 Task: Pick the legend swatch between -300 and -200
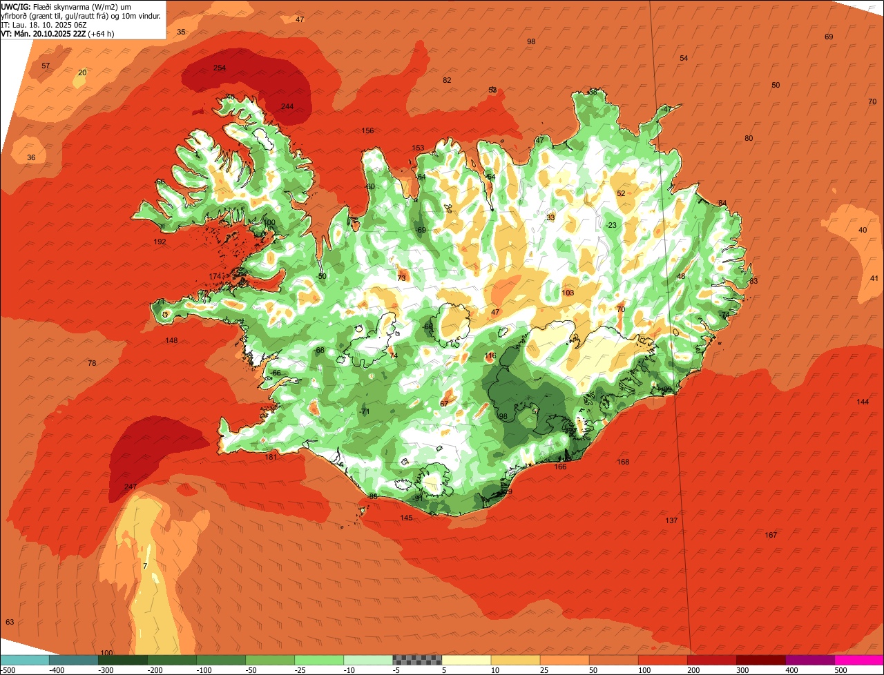(122, 660)
